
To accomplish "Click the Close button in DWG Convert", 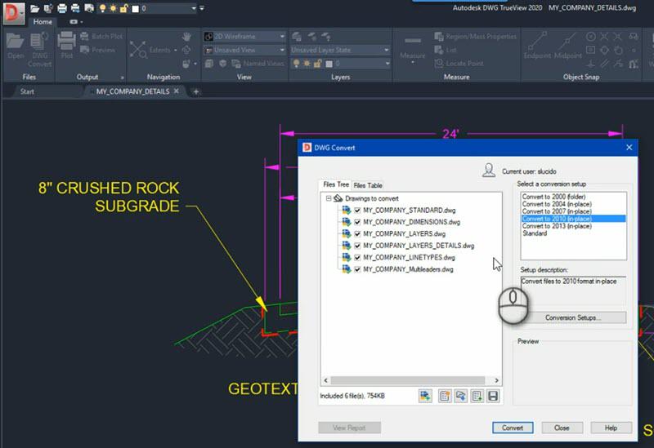I will (x=562, y=428).
